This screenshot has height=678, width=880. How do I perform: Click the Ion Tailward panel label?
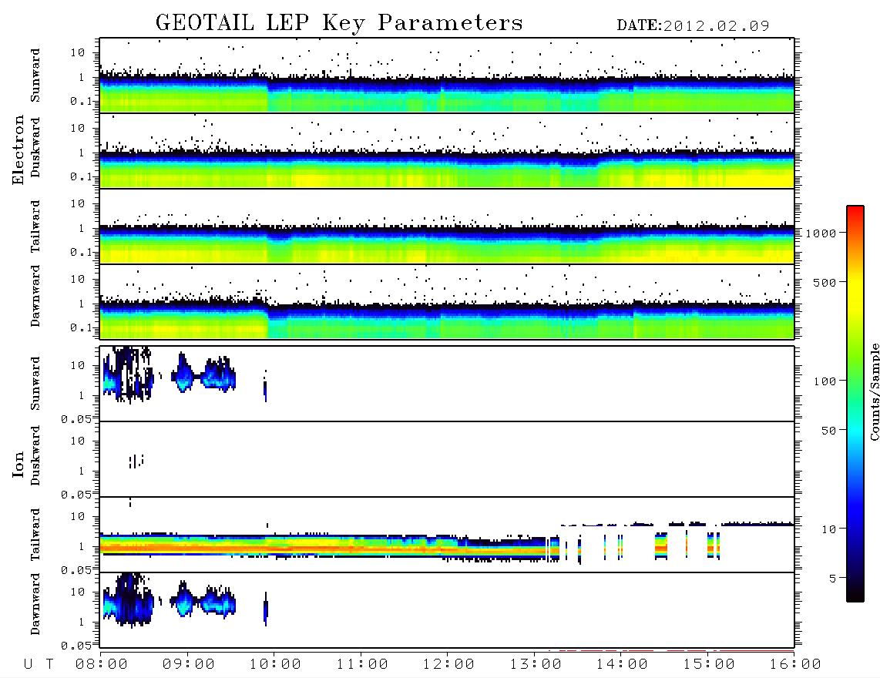(36, 535)
